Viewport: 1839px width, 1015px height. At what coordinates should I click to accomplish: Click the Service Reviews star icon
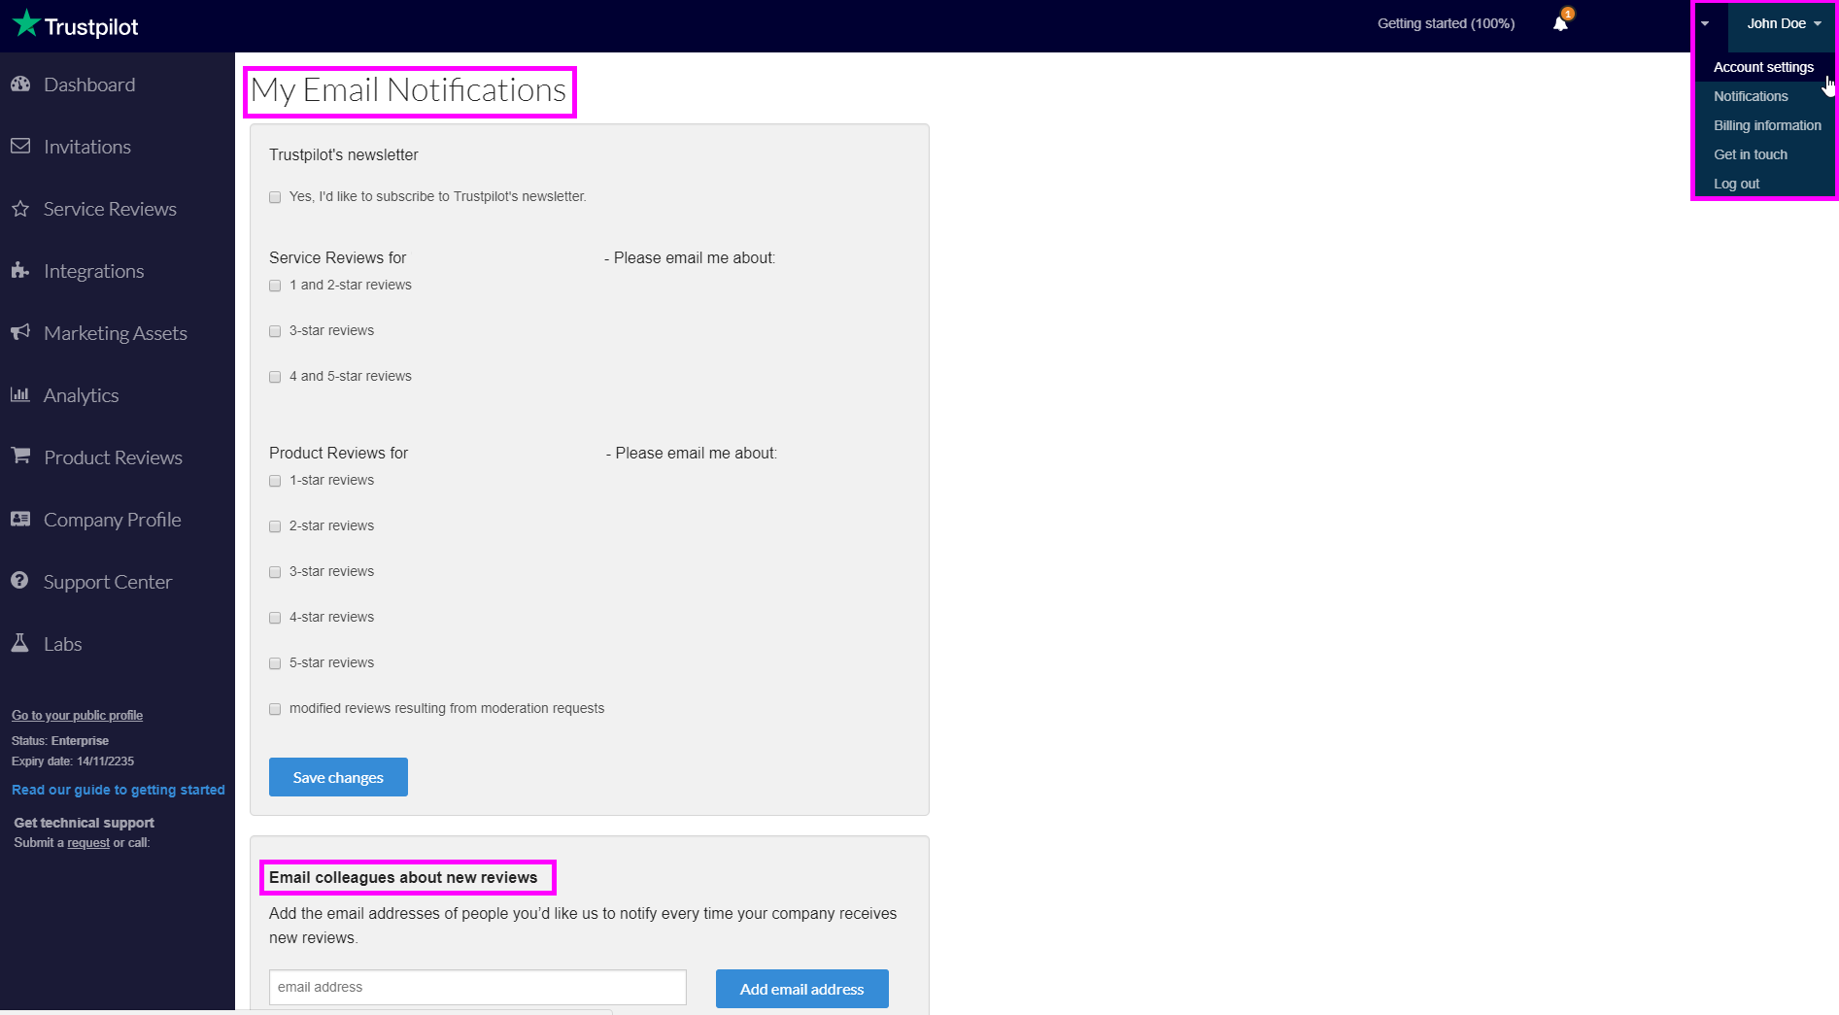point(20,209)
